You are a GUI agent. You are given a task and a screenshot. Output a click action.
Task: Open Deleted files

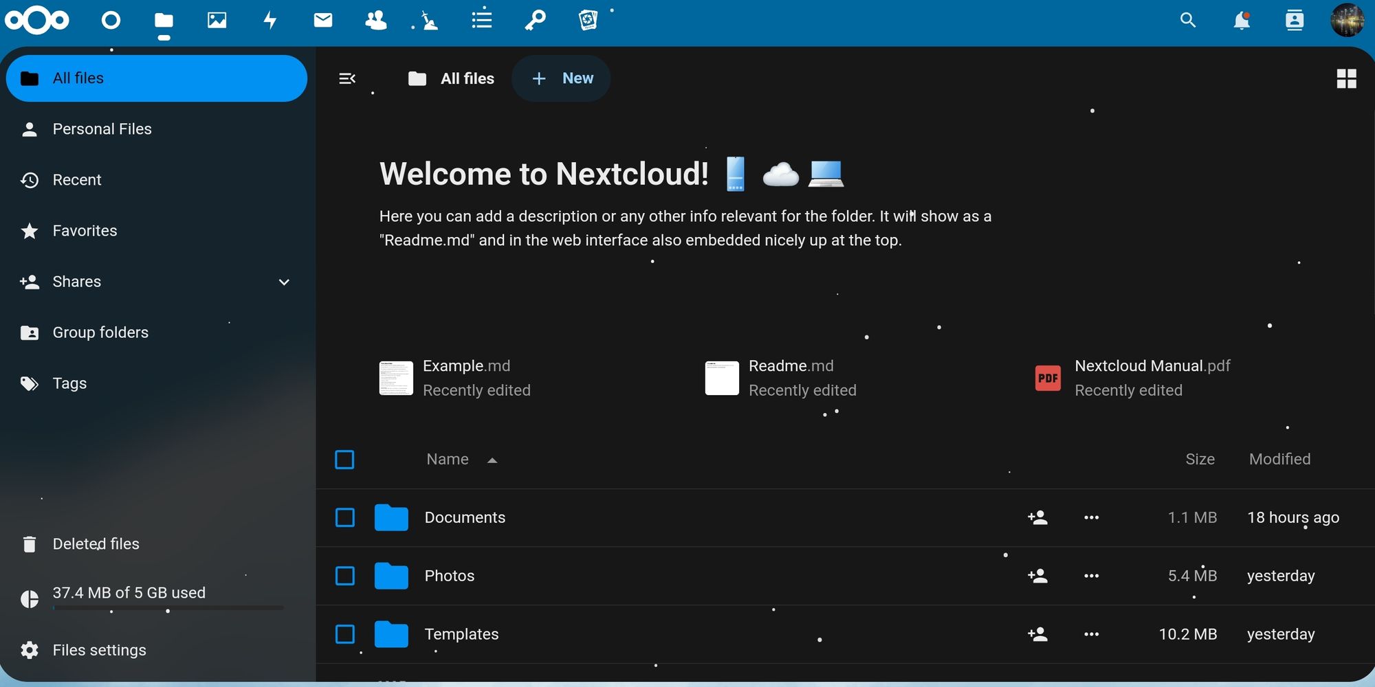coord(157,544)
